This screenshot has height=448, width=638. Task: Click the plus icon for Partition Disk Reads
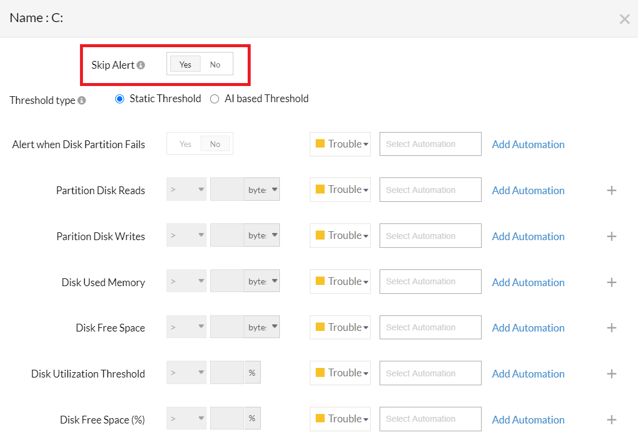(611, 191)
